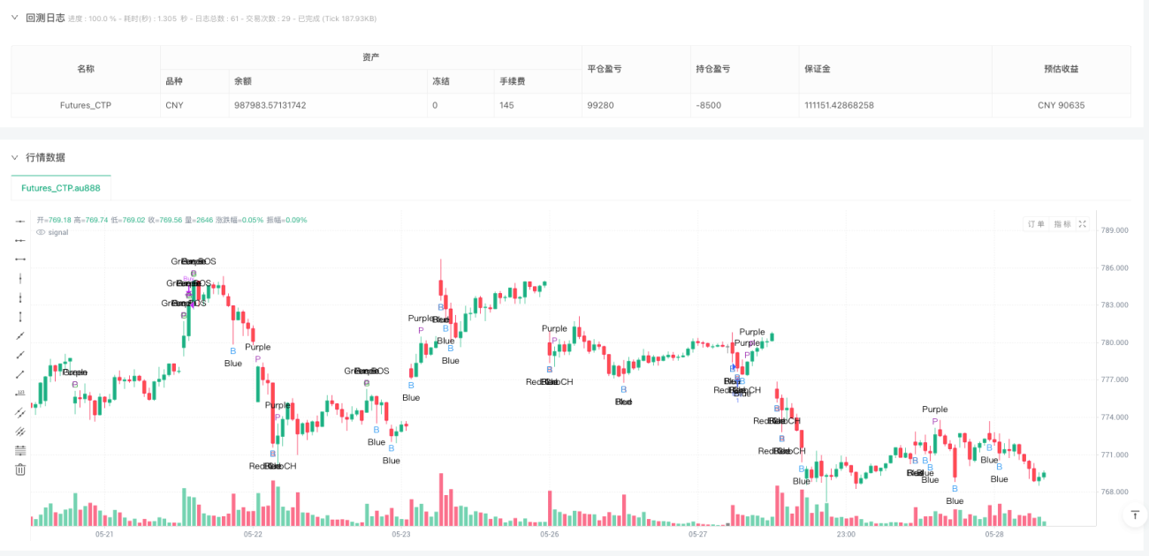
Task: Open the 订单 orders view
Action: (x=1036, y=224)
